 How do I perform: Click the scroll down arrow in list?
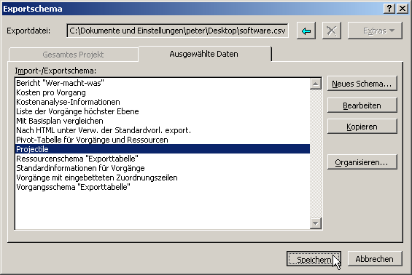pos(316,223)
